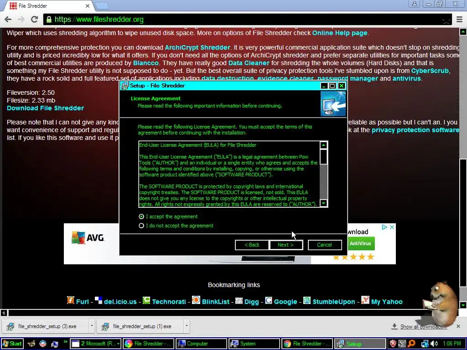Click Download File Shredder link

click(x=45, y=108)
